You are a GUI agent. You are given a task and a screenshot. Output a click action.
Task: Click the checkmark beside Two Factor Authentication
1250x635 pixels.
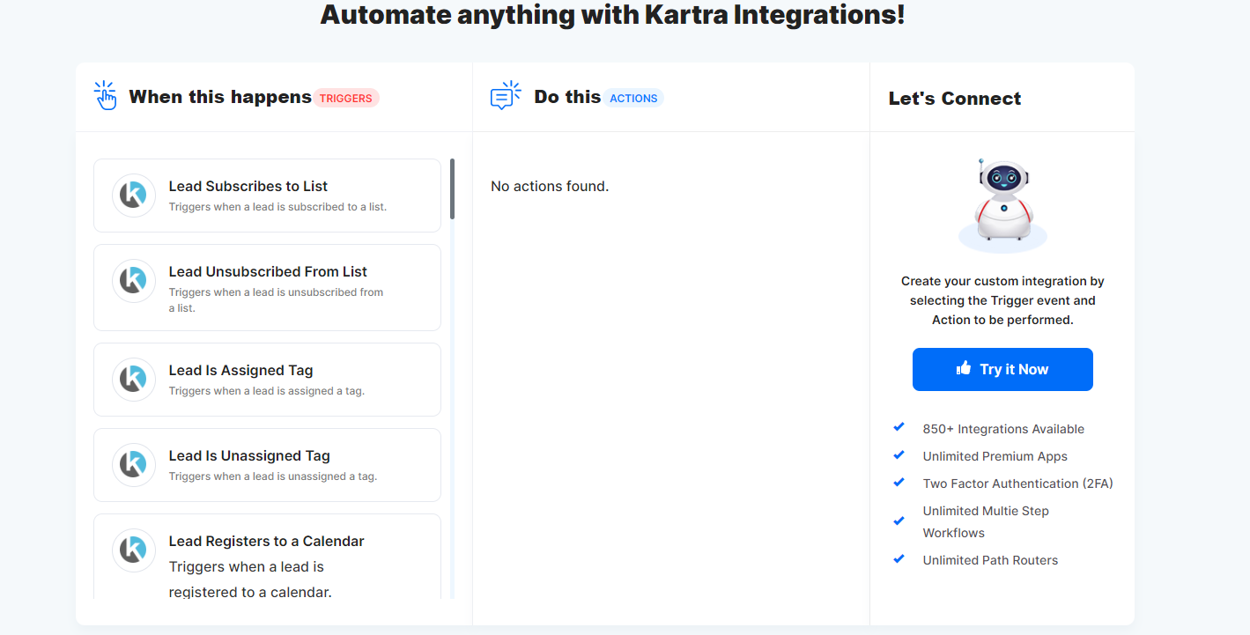click(x=899, y=482)
